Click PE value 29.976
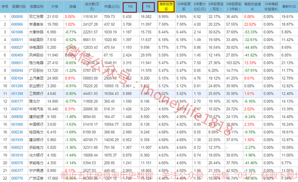This screenshot has width=298, height=182. 146,55
